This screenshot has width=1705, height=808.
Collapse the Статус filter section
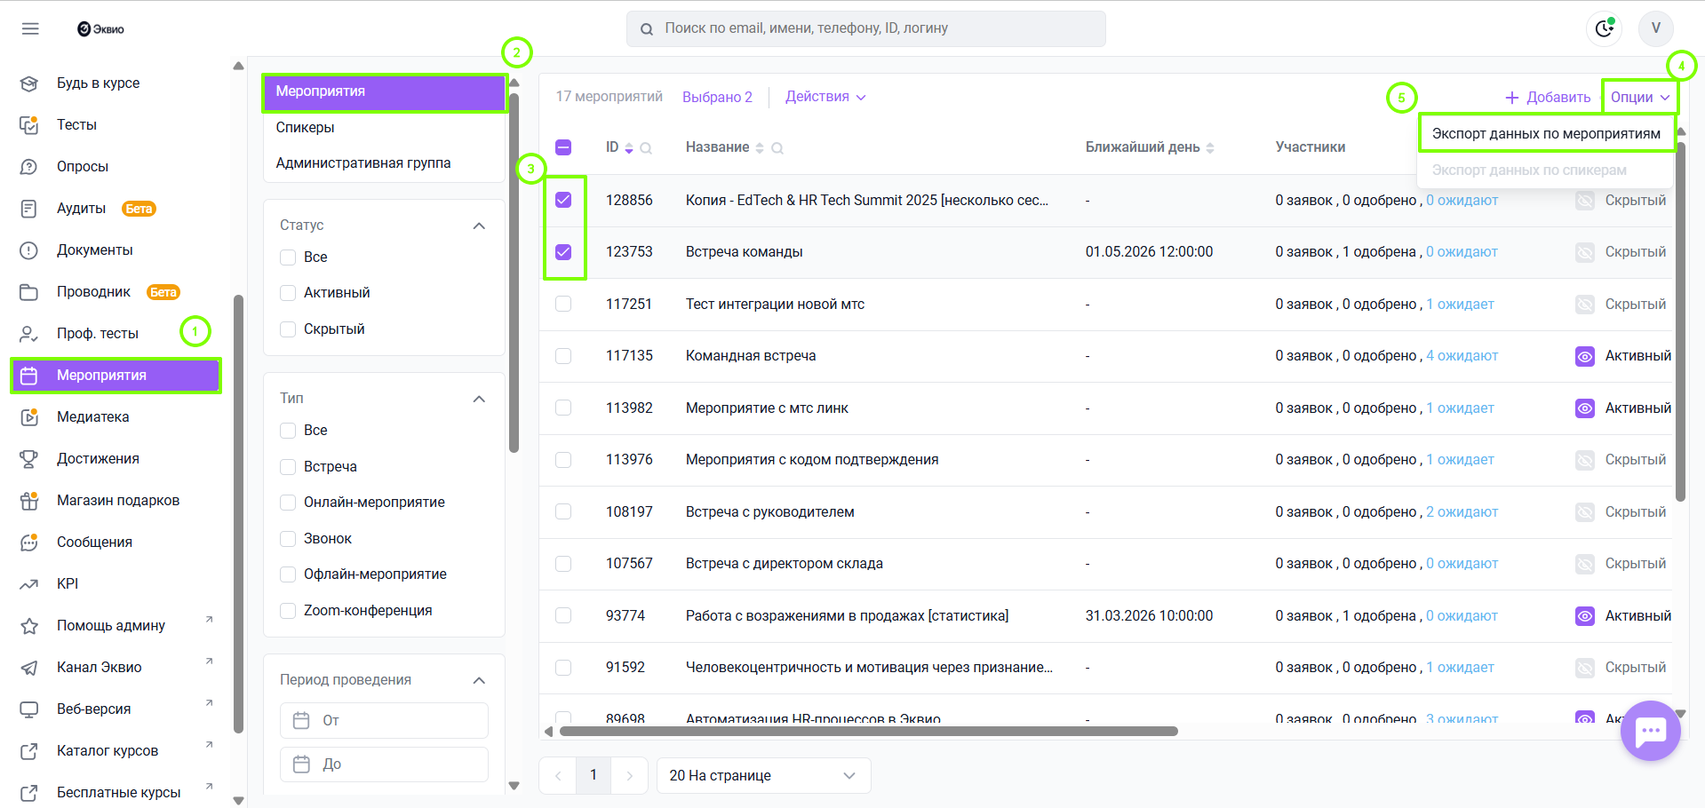click(479, 226)
